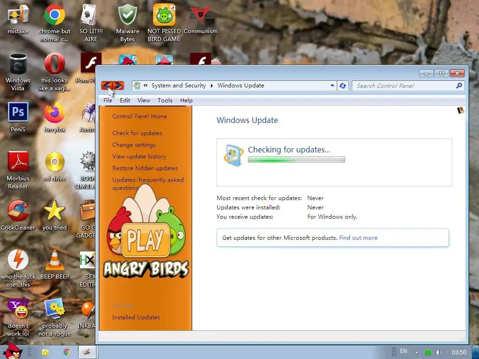Viewport: 479px width, 359px height.
Task: Click the Angry Birds Start button
Action: tap(12, 351)
